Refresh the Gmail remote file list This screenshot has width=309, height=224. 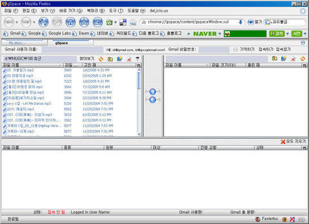[303, 58]
